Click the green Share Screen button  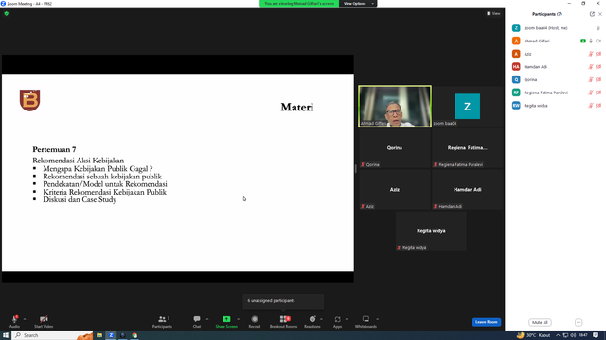[226, 321]
